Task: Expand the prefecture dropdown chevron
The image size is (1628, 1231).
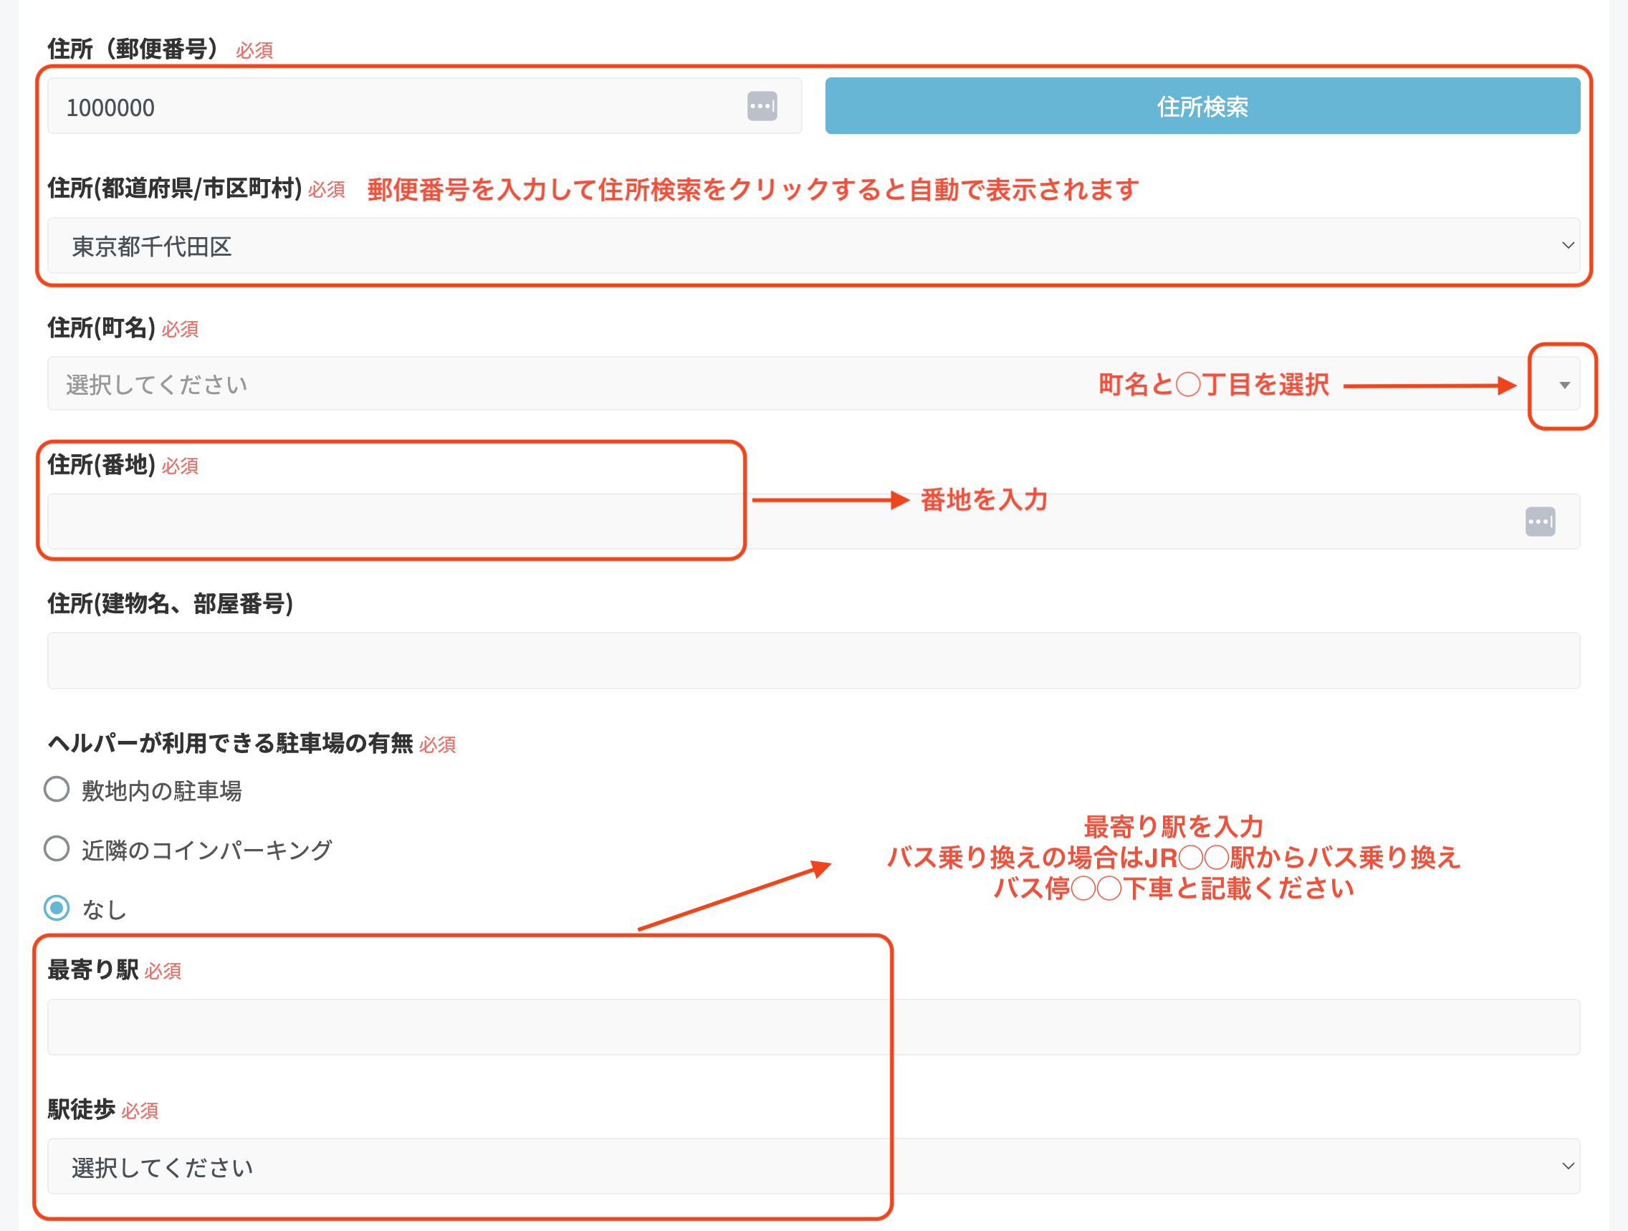Action: [x=1569, y=246]
